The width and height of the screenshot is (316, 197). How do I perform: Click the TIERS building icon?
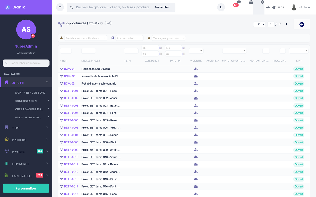7,127
